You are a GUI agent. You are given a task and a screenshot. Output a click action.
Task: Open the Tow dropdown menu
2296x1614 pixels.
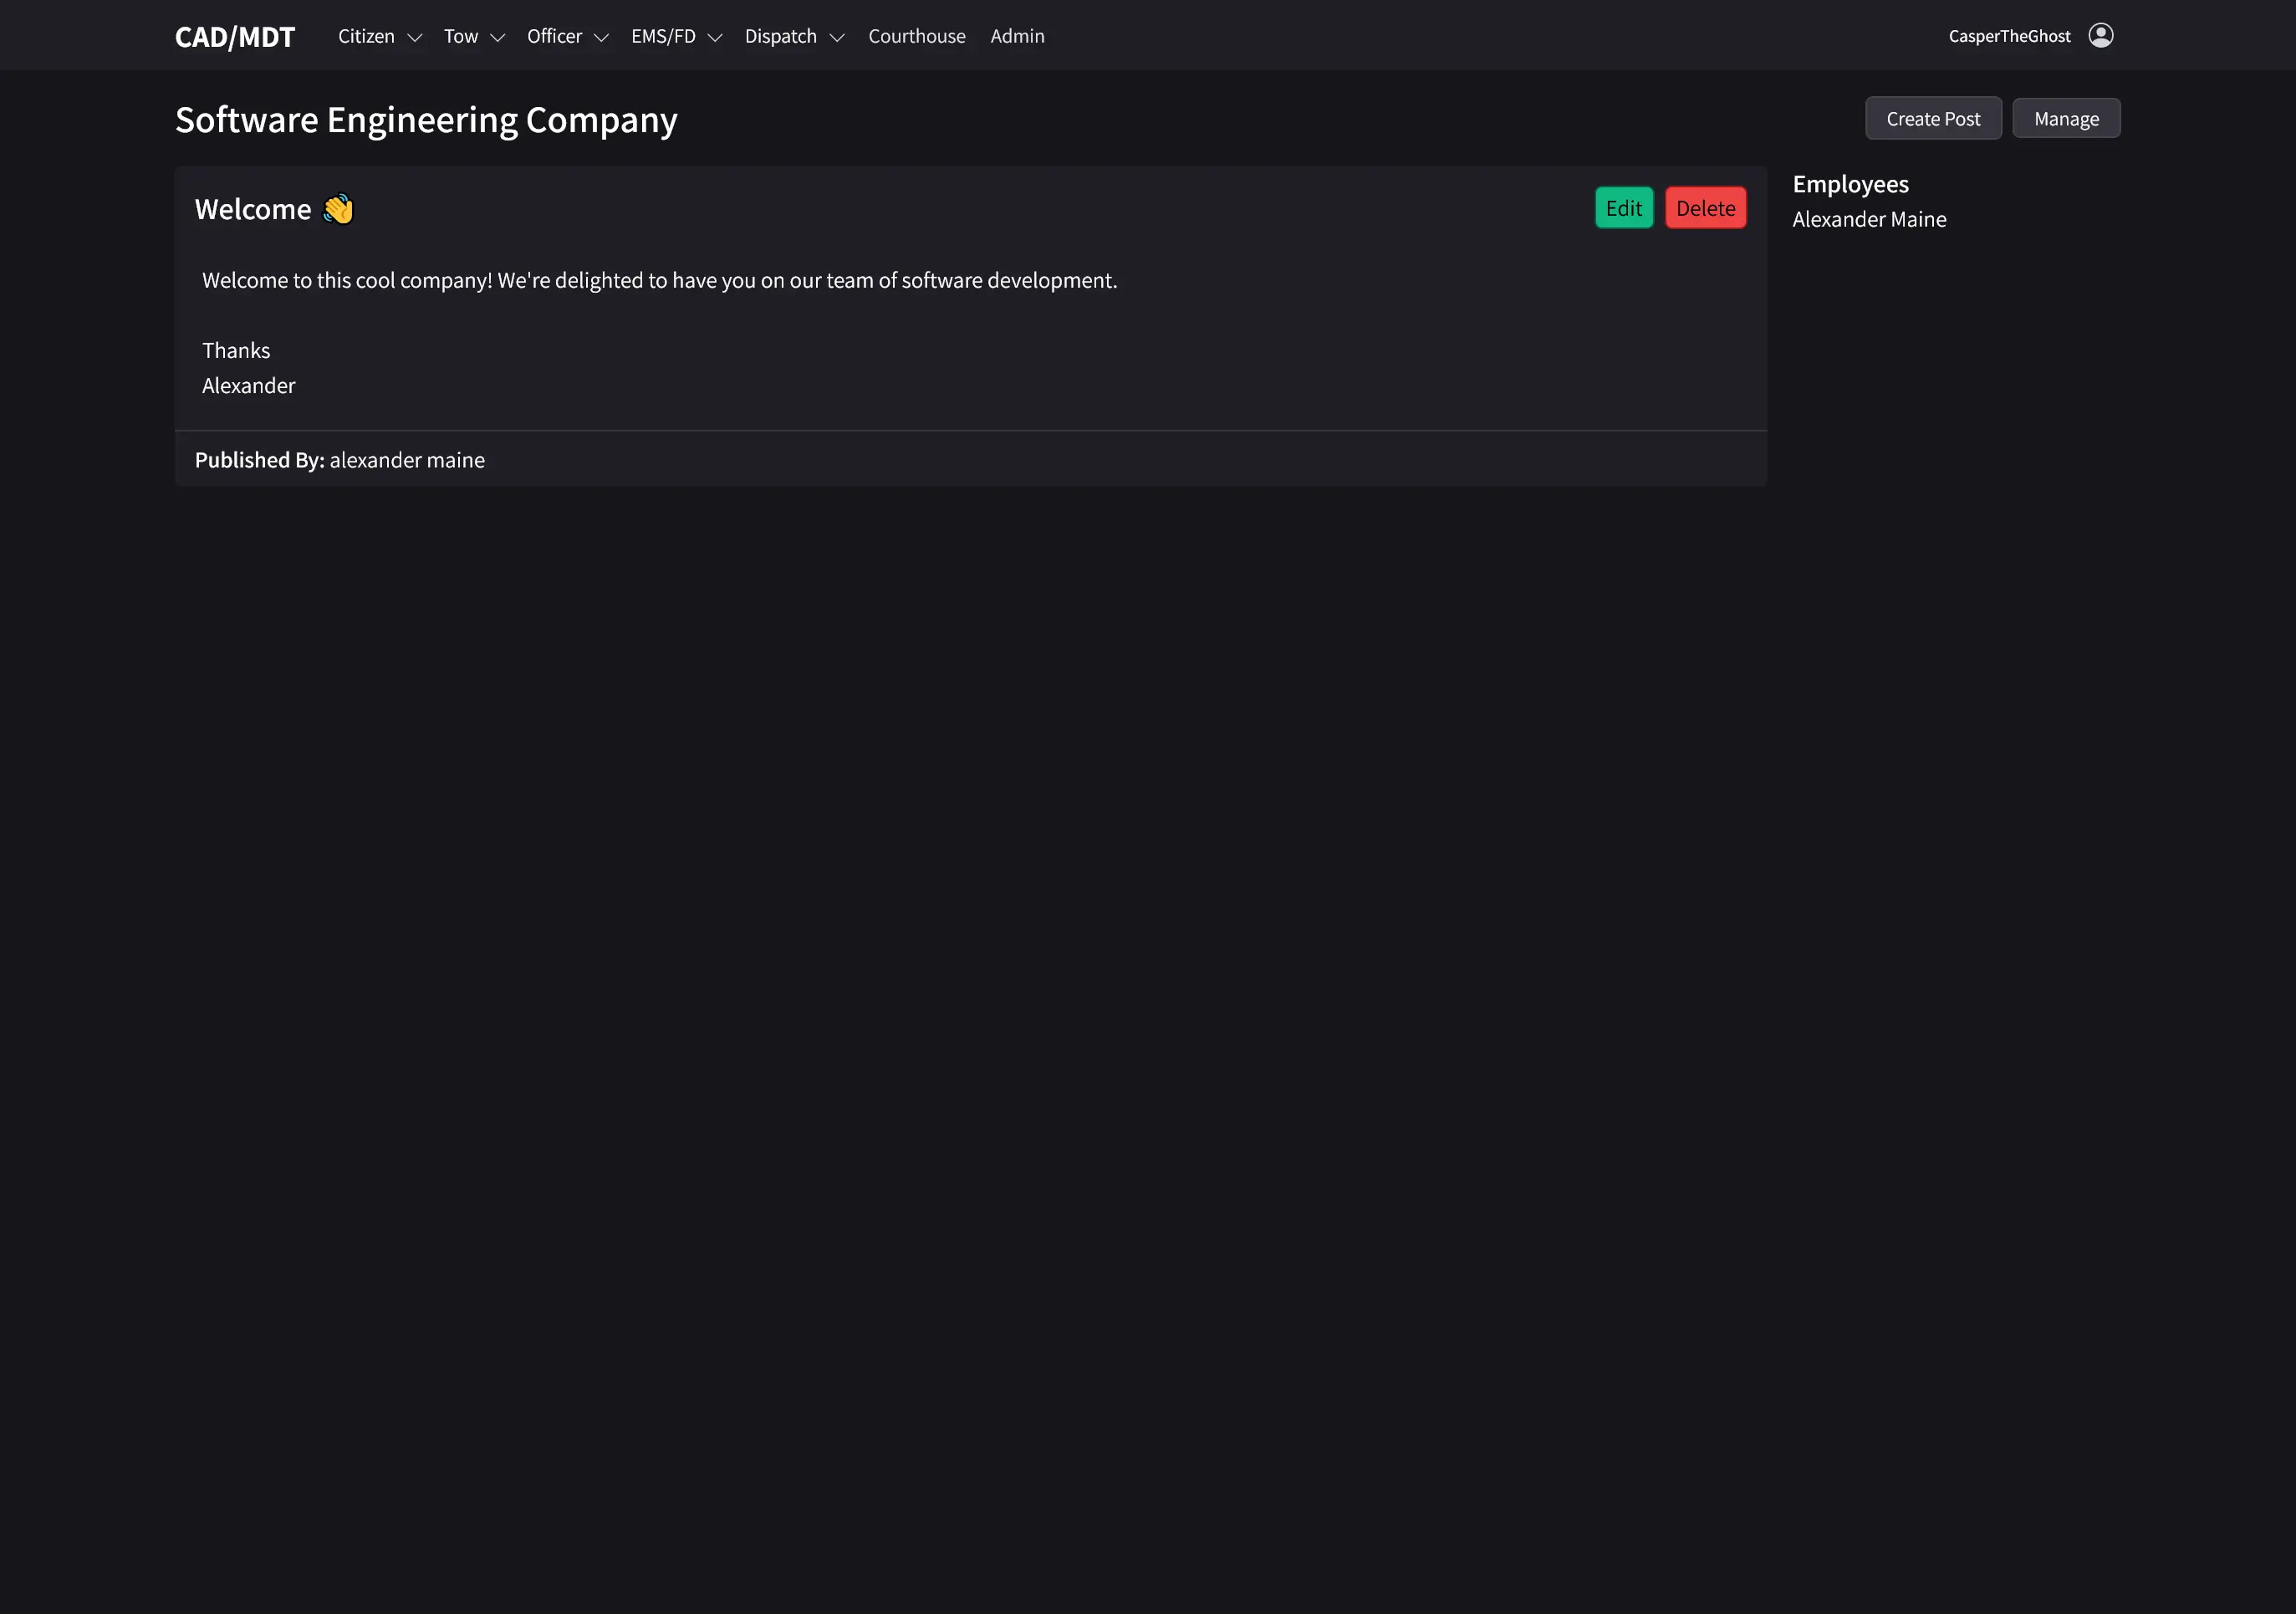(474, 37)
